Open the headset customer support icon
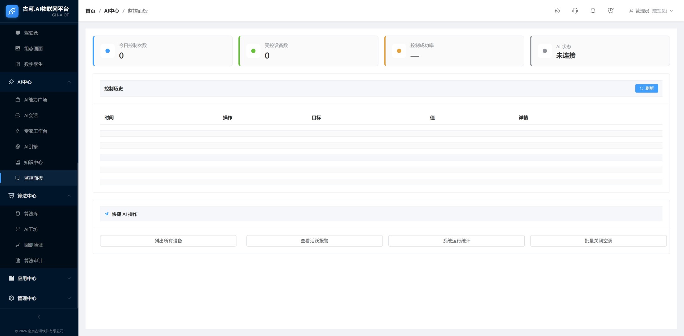684x336 pixels. pyautogui.click(x=575, y=11)
